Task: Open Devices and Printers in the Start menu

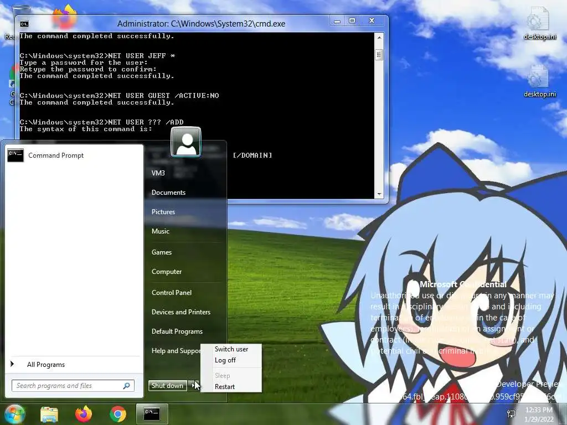Action: point(181,312)
